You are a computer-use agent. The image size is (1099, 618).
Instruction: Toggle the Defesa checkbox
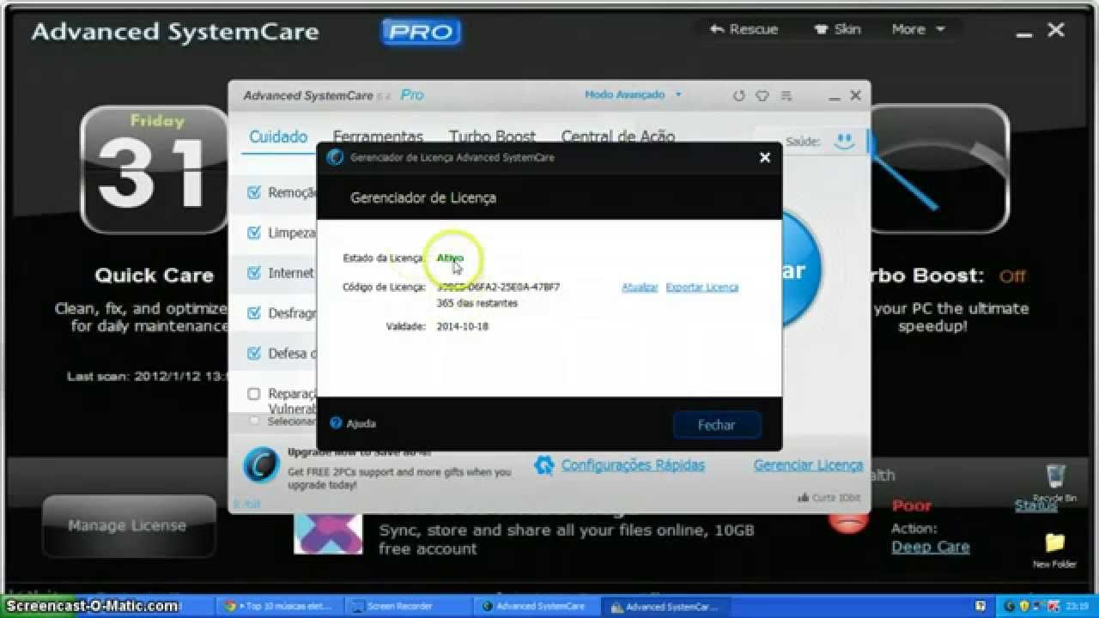pyautogui.click(x=254, y=353)
